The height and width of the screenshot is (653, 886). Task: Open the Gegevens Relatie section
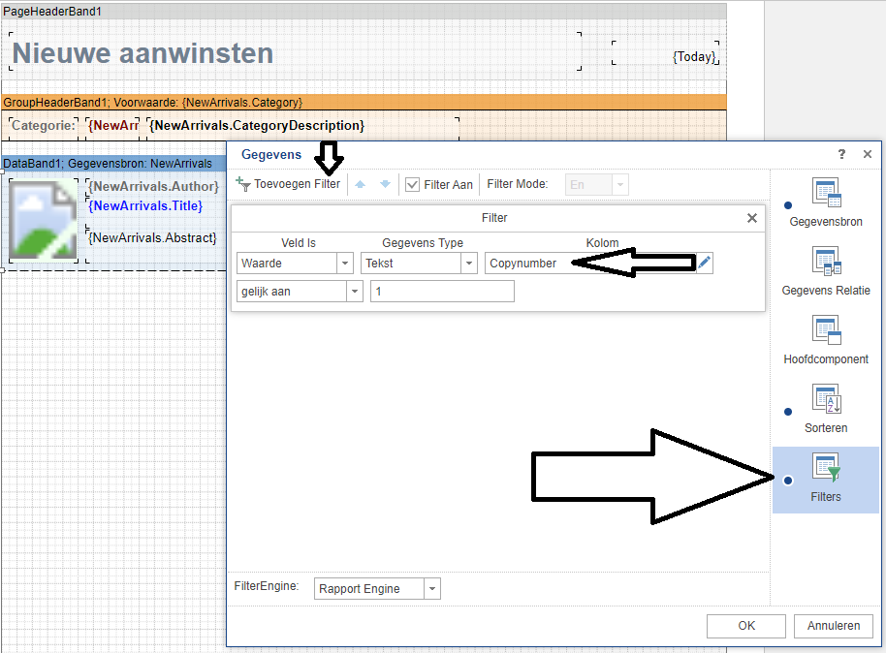(x=826, y=272)
